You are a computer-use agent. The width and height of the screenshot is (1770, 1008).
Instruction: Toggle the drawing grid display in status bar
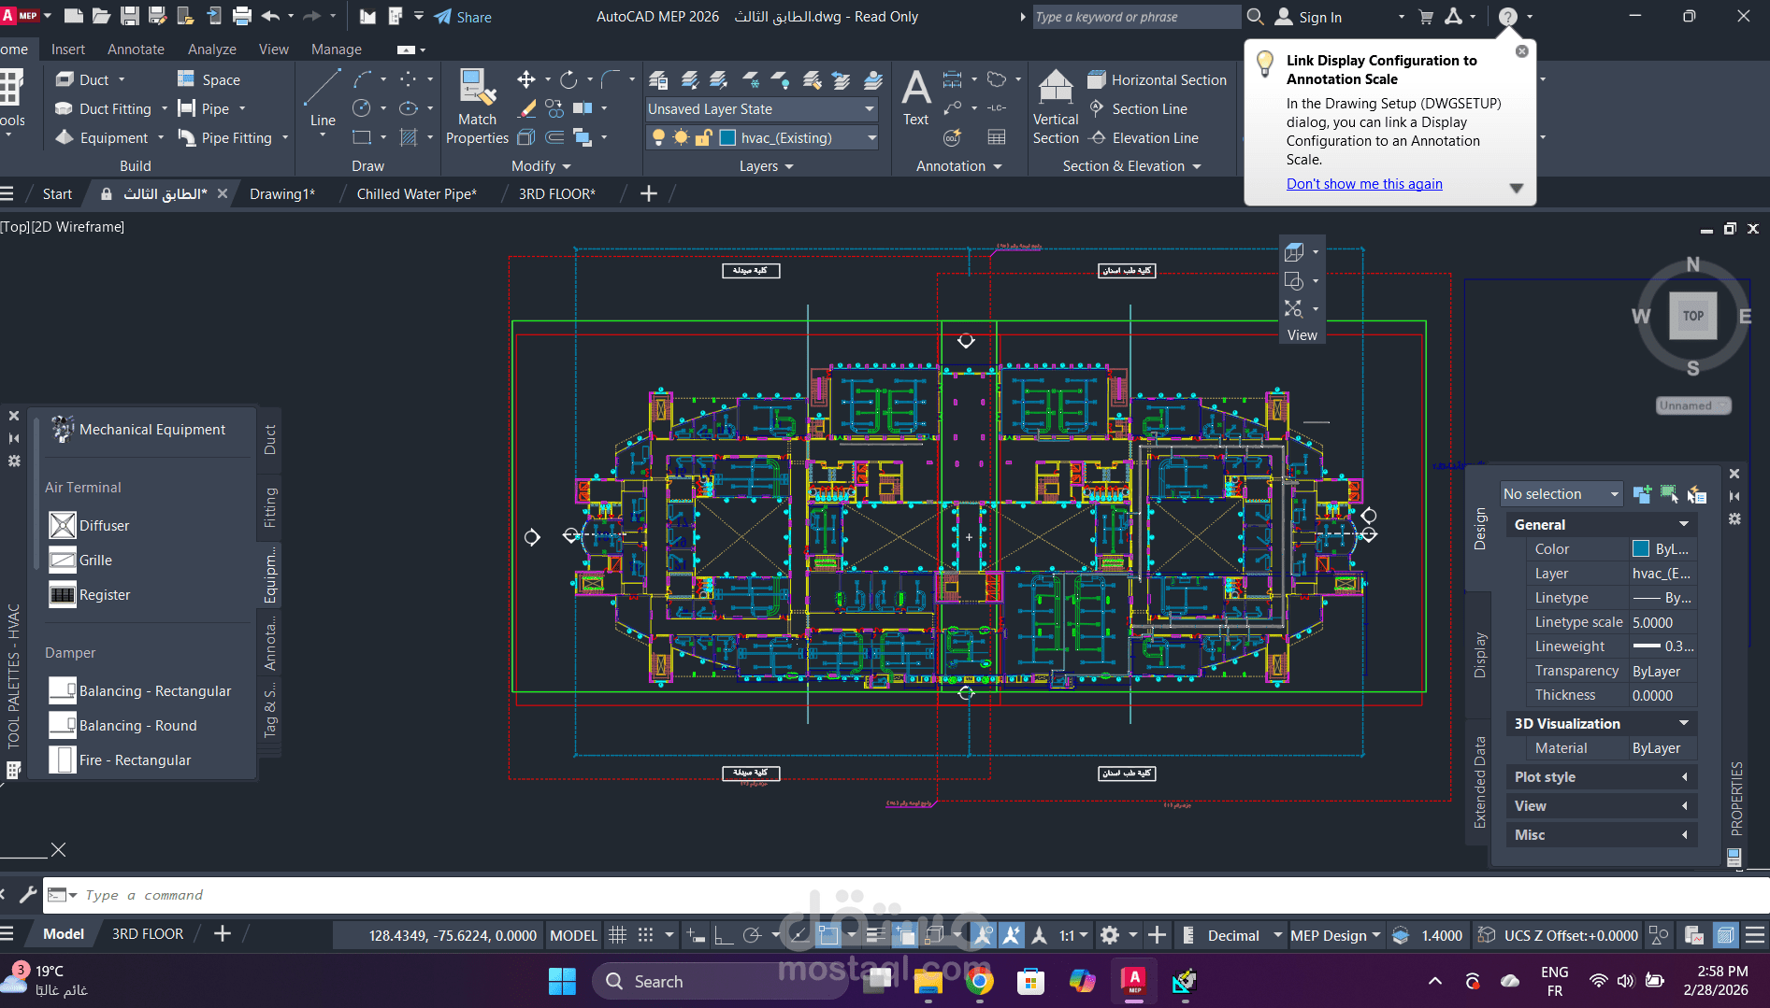(617, 934)
